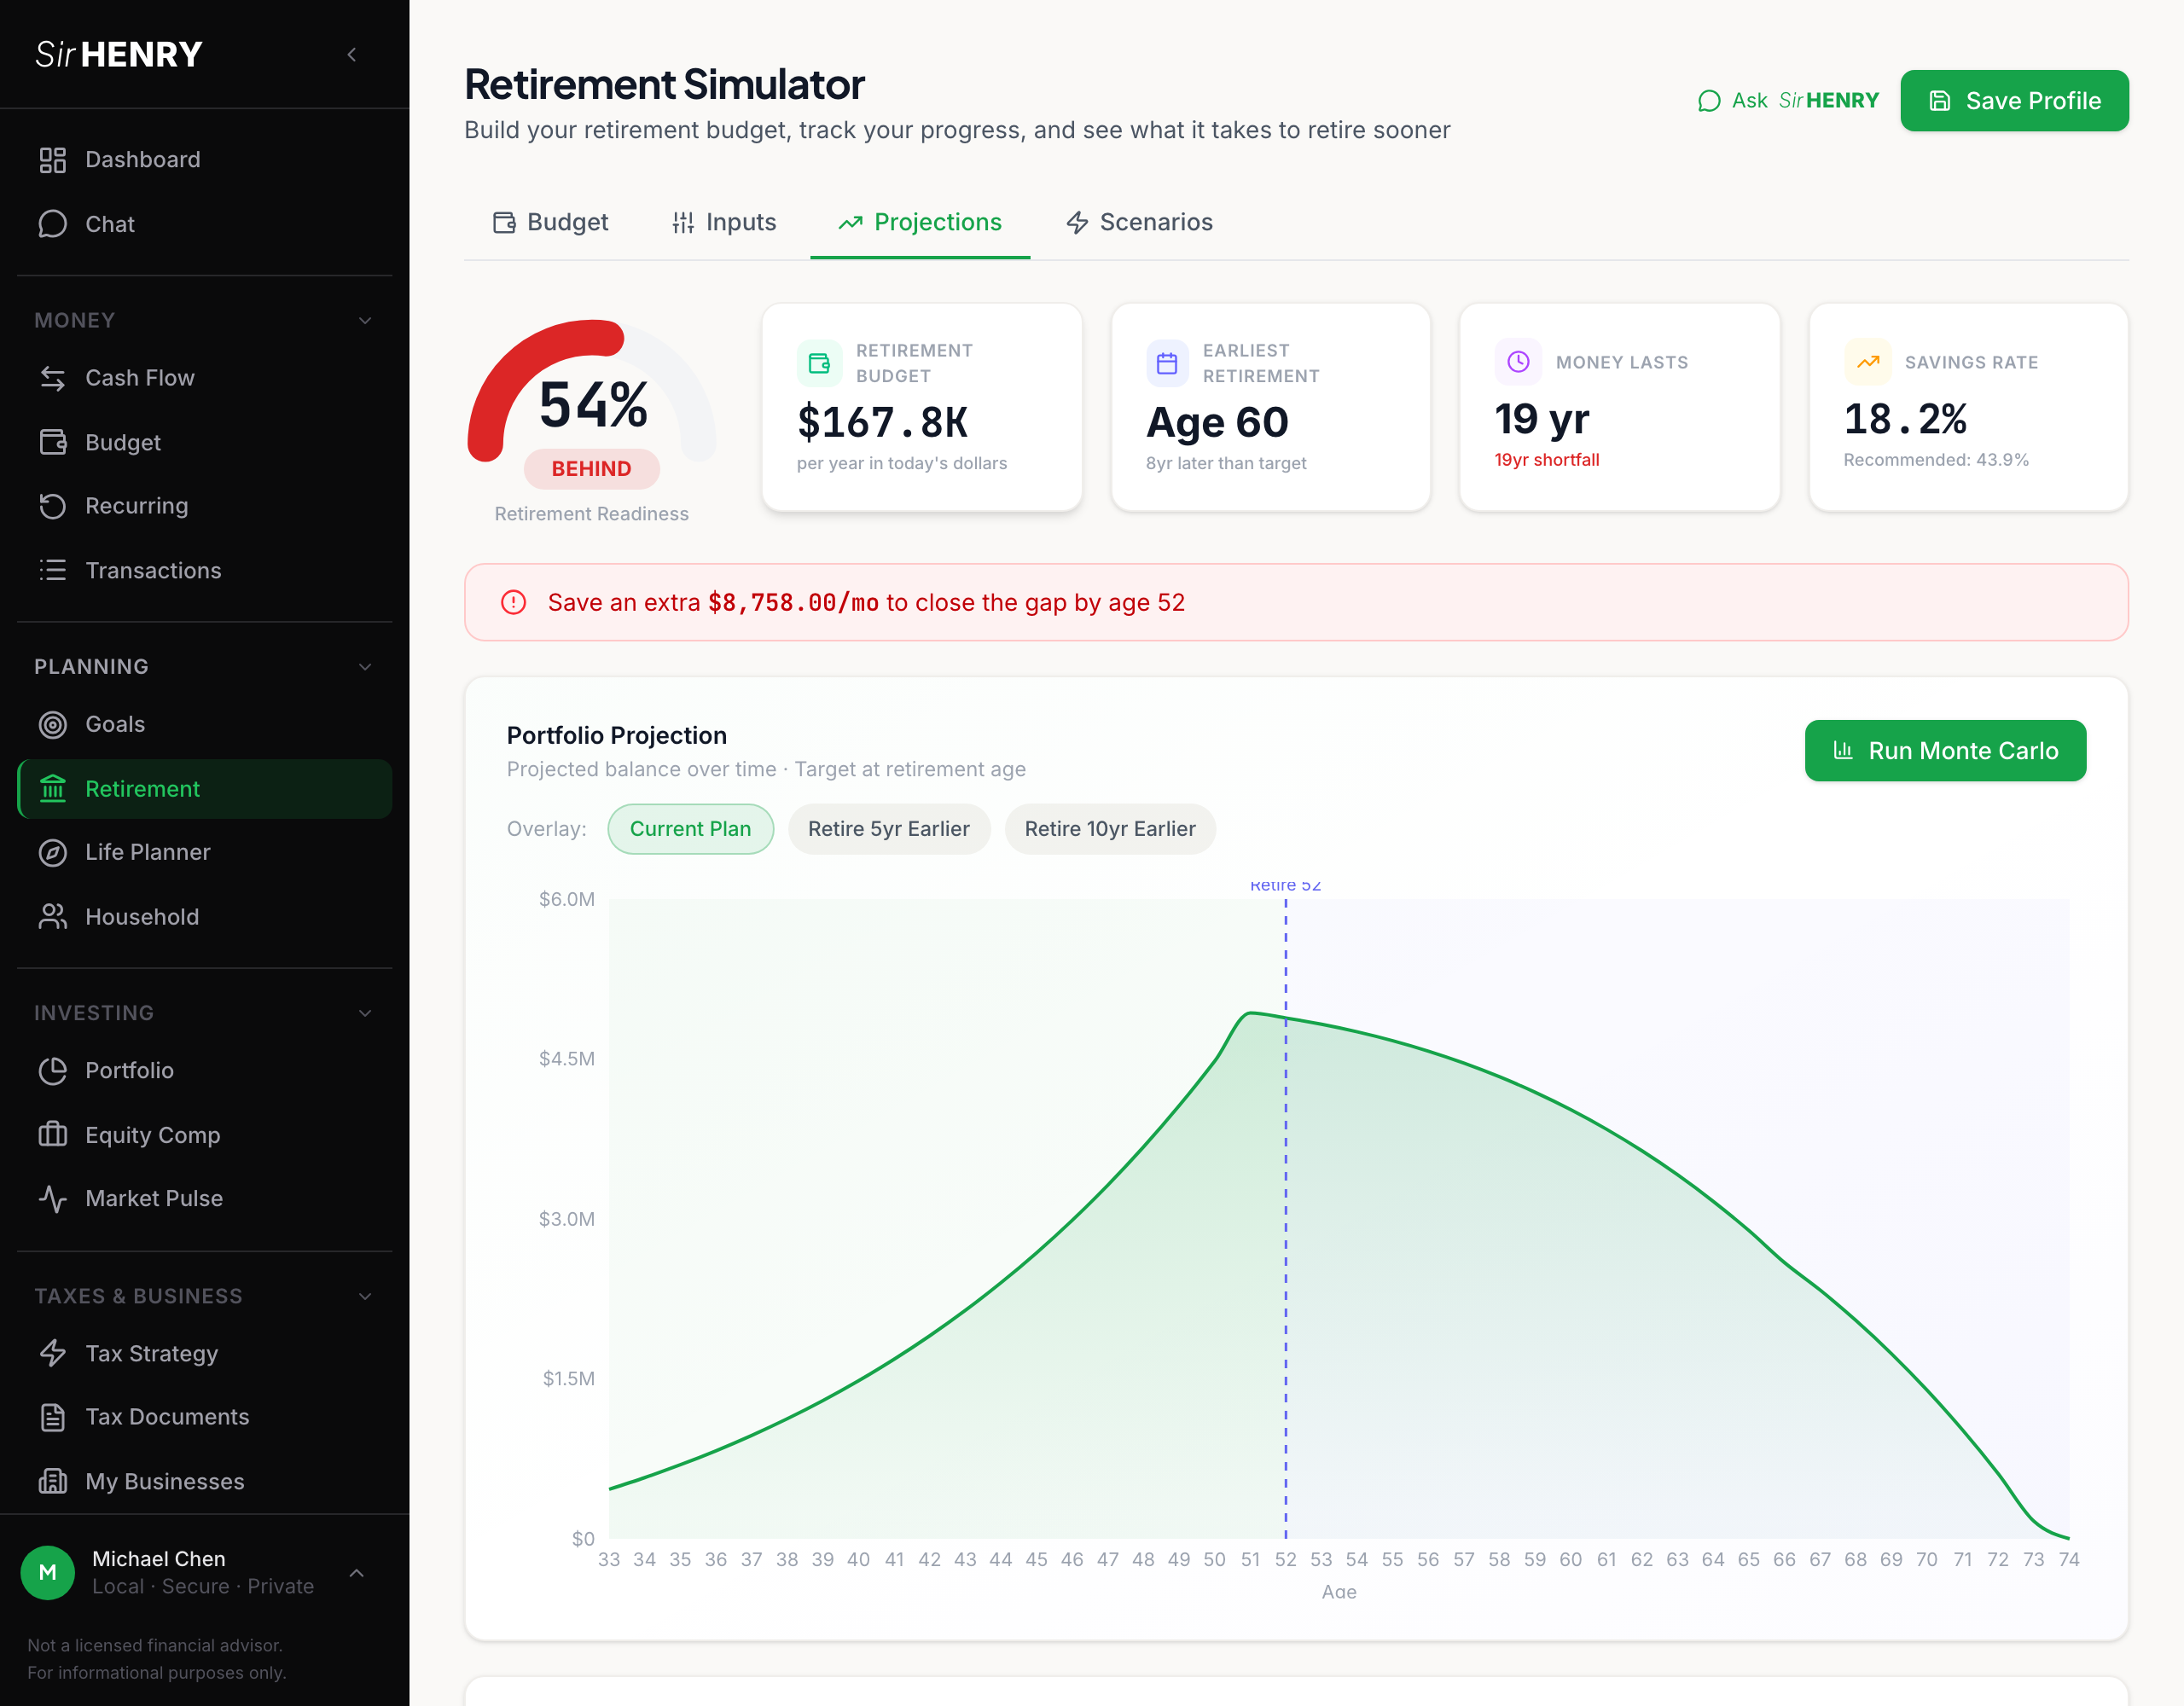The height and width of the screenshot is (1706, 2184).
Task: Collapse the MONEY section chevron
Action: (365, 321)
